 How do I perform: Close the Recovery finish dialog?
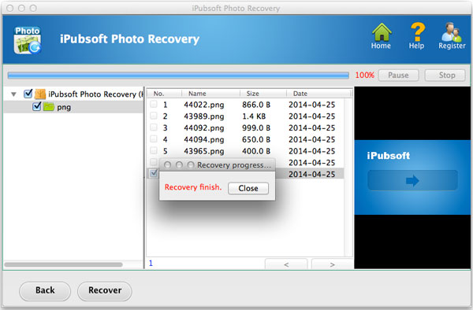click(248, 188)
